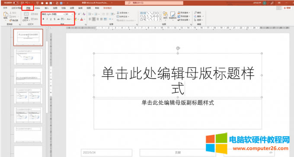Image resolution: width=294 pixels, height=157 pixels.
Task: Toggle Underline formatting
Action: 51,19
